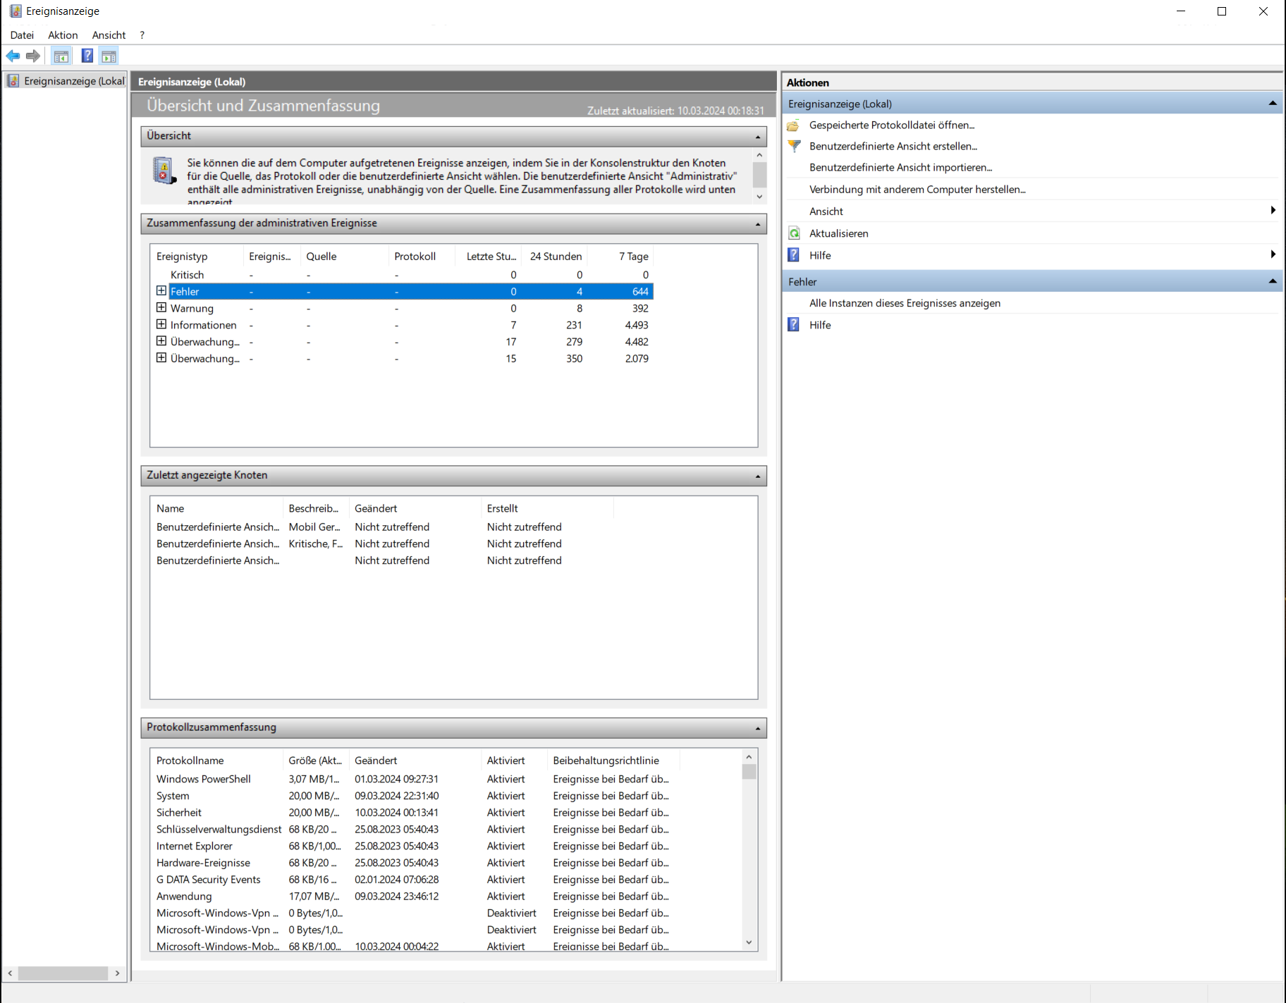
Task: Click Verbindung mit anderem Computer herstellen
Action: (917, 190)
